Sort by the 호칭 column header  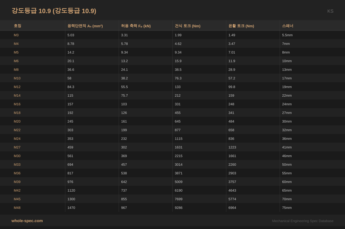coord(17,26)
